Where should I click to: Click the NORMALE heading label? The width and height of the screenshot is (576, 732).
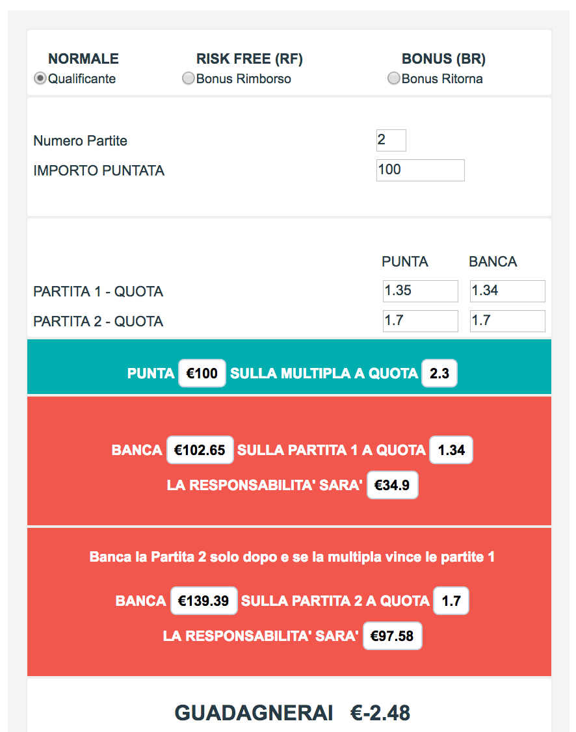point(84,59)
